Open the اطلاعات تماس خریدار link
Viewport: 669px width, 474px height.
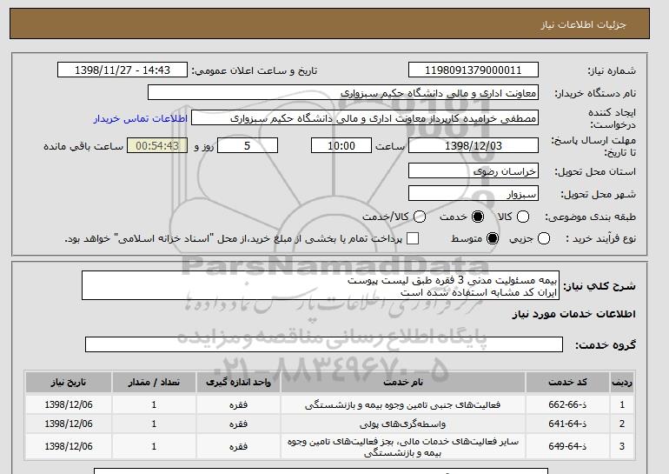[x=141, y=118]
